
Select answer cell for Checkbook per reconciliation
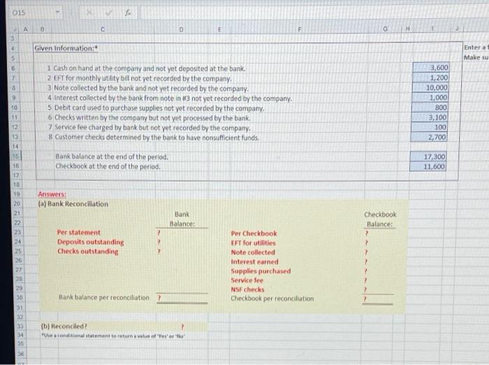378,299
